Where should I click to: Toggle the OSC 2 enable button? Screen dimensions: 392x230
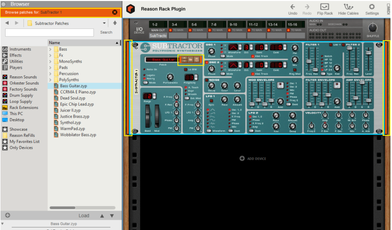tap(207, 63)
